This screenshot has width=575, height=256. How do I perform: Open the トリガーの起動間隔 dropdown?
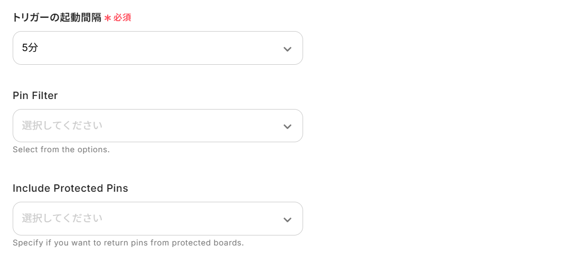[157, 48]
